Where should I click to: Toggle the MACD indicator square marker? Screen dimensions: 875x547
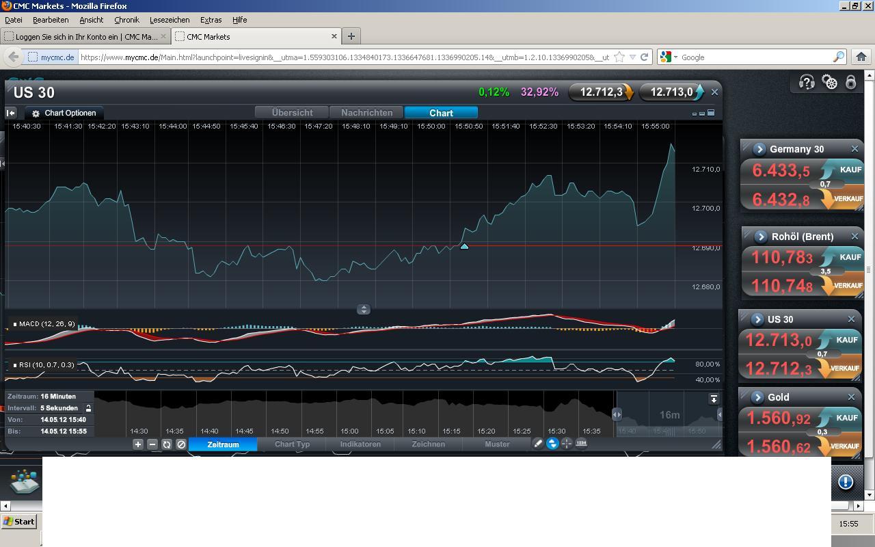(x=15, y=324)
